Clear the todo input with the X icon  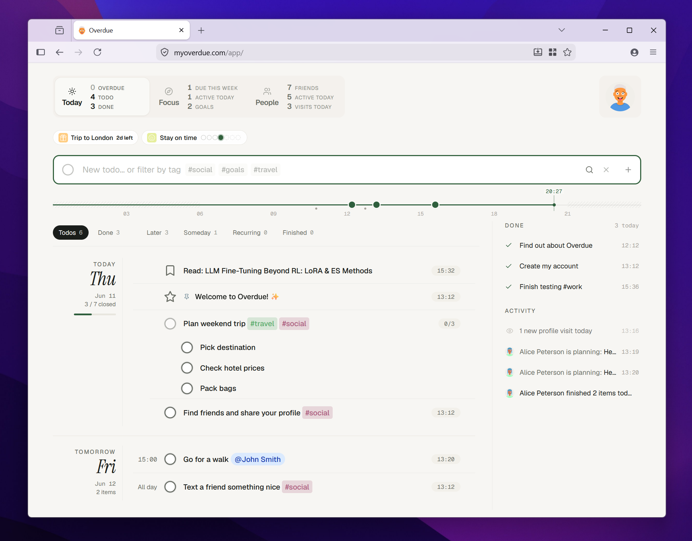pyautogui.click(x=606, y=170)
